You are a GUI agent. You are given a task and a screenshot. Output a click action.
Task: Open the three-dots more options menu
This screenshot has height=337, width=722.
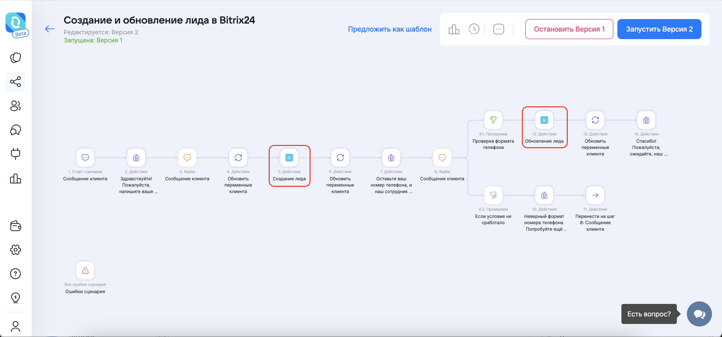[498, 29]
